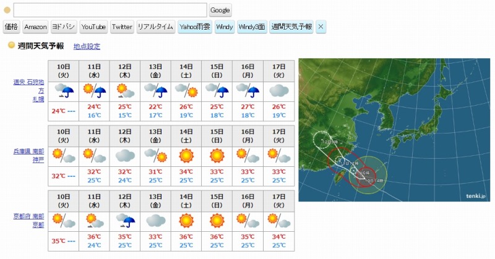This screenshot has height=259, width=495.
Task: Click Kobe 13日 cloud-then-sun icon
Action: point(156,156)
